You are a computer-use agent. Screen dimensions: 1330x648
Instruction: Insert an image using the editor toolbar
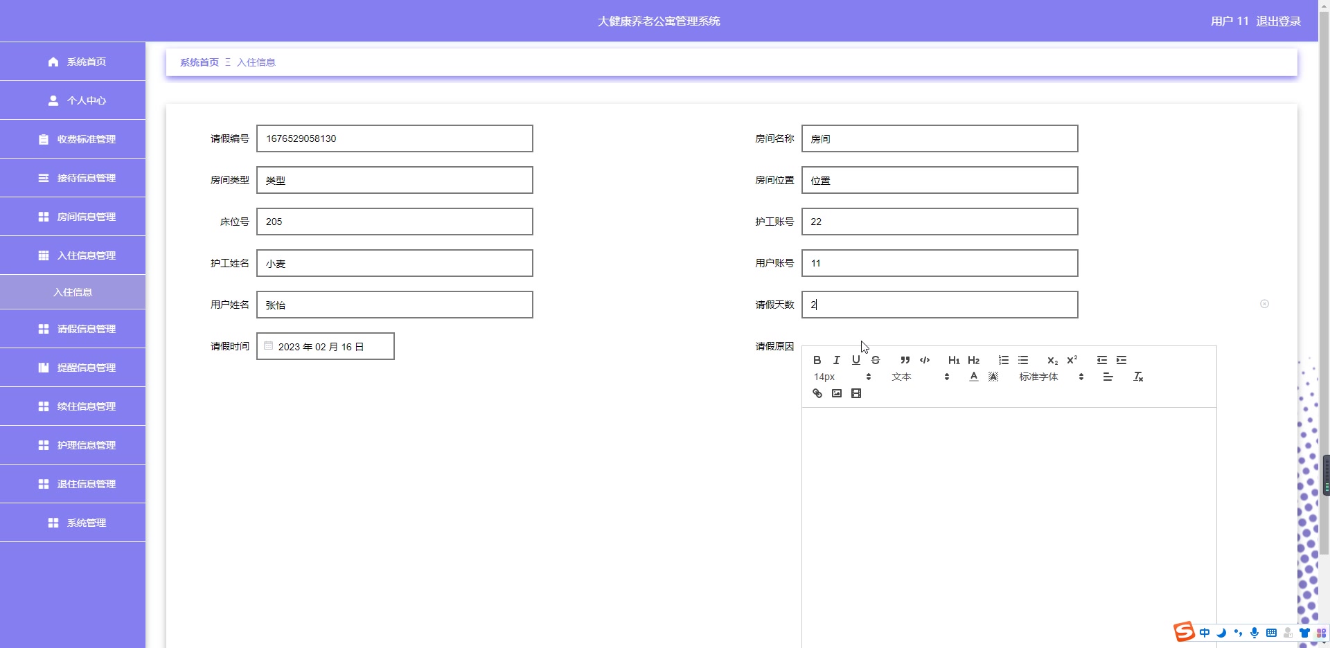tap(836, 393)
